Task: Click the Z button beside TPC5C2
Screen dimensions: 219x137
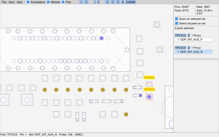Action: (189, 35)
